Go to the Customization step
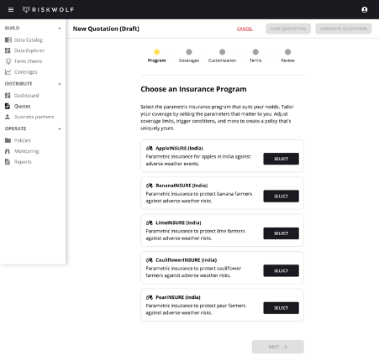This screenshot has height=356, width=379. point(222,55)
